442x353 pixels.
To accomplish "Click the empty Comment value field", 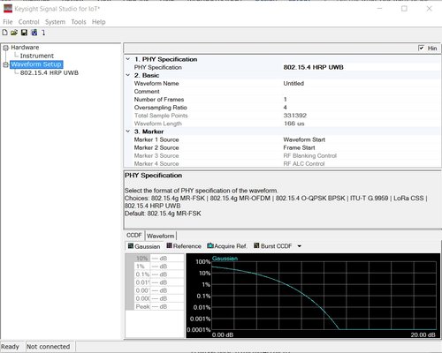I will [x=362, y=92].
